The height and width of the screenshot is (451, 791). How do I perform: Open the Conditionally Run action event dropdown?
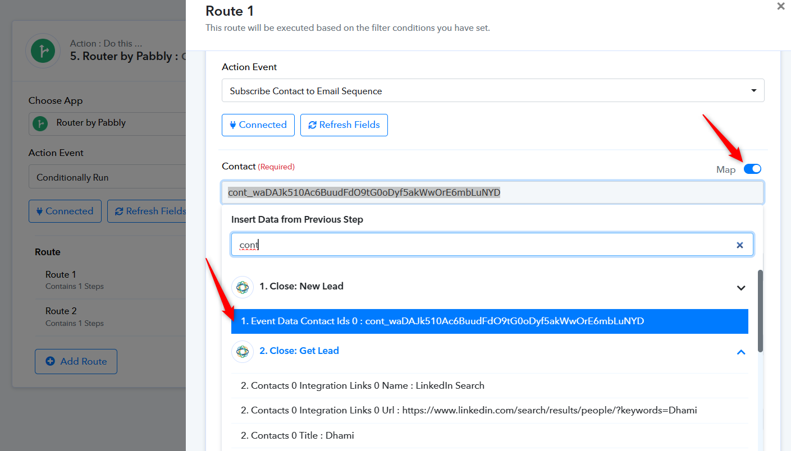coord(107,177)
